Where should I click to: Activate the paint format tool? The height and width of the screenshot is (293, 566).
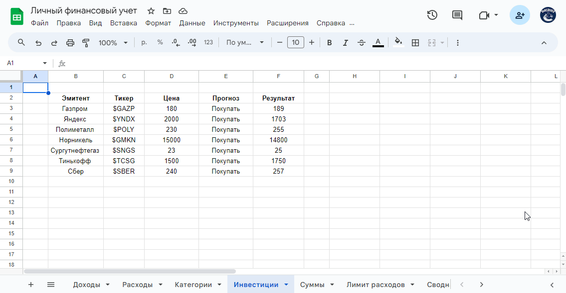[86, 43]
